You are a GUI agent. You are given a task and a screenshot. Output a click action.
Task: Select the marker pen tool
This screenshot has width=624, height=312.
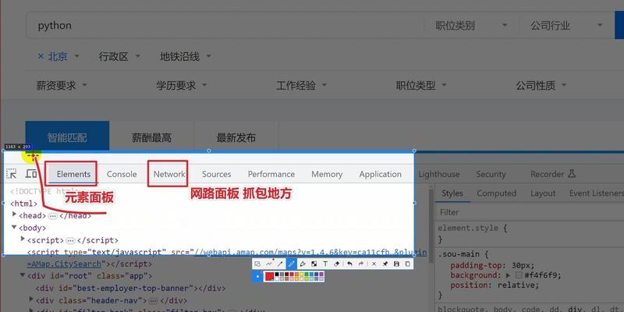[303, 264]
